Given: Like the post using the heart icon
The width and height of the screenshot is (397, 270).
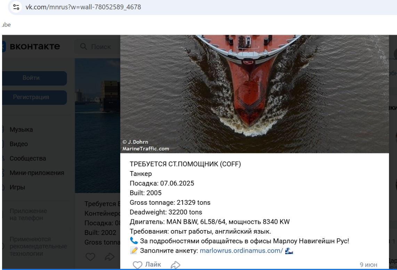Looking at the screenshot, I should [137, 265].
